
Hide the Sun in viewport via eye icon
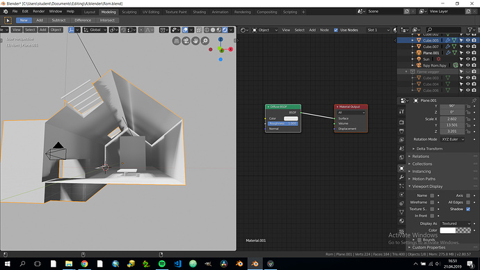467,58
